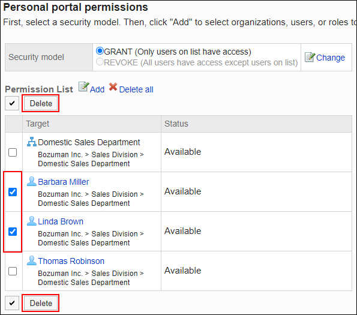Image resolution: width=357 pixels, height=315 pixels.
Task: Open the Barbara Miller user link
Action: click(63, 182)
